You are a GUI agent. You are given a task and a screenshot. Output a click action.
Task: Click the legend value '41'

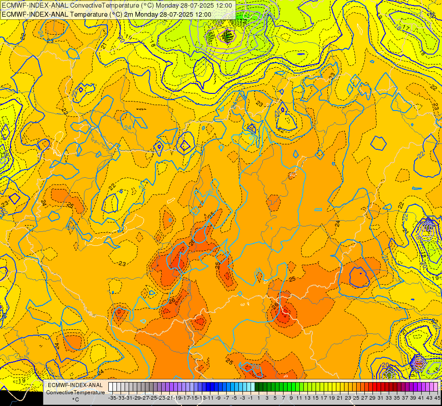point(421,398)
